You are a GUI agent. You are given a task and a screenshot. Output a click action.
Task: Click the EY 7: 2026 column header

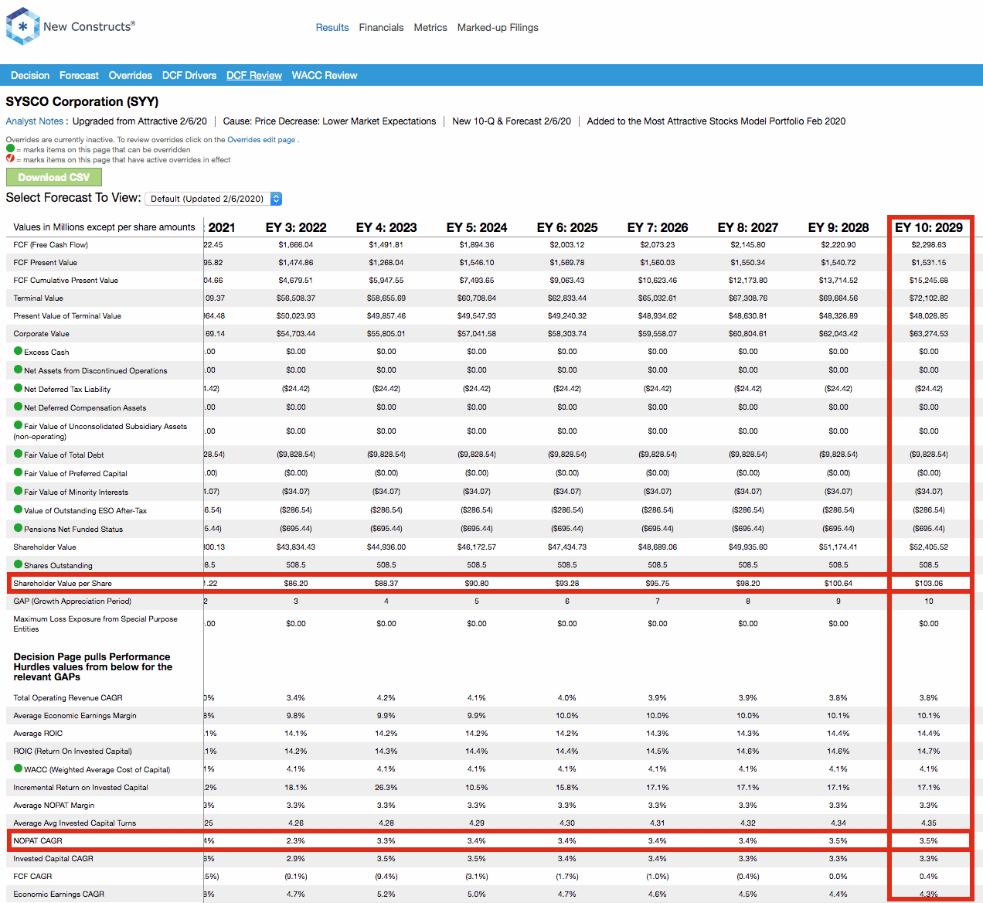tap(658, 227)
